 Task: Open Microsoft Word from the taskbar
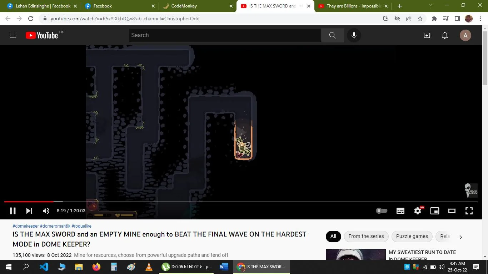tap(224, 267)
